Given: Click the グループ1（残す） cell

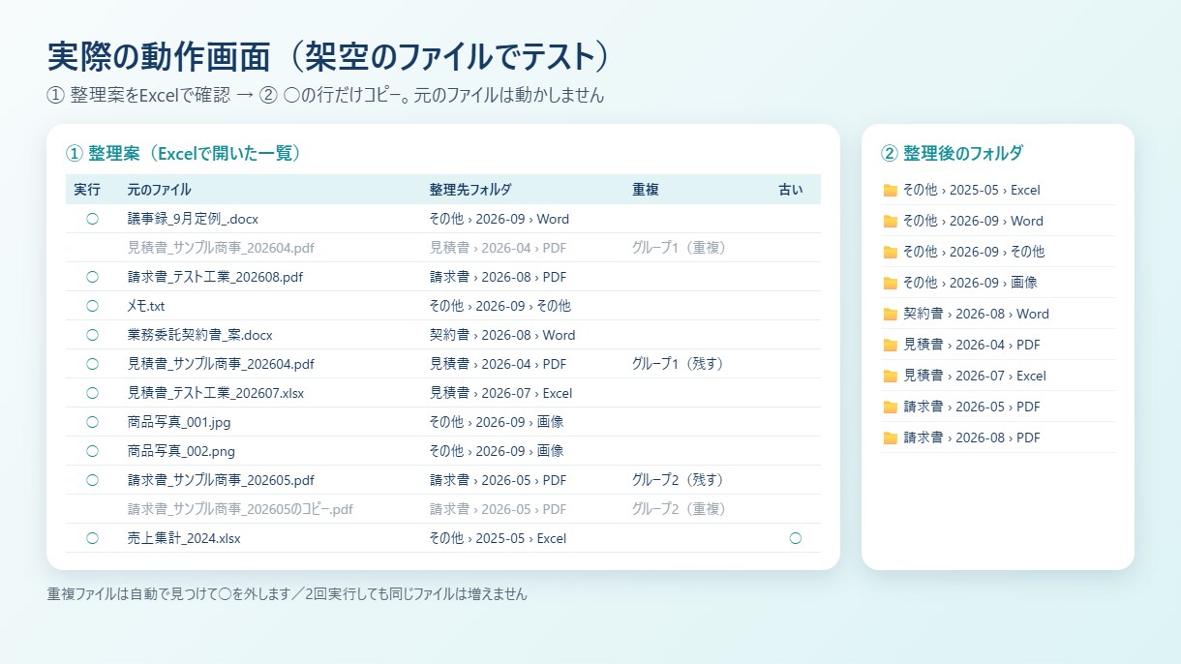Looking at the screenshot, I should coord(678,364).
